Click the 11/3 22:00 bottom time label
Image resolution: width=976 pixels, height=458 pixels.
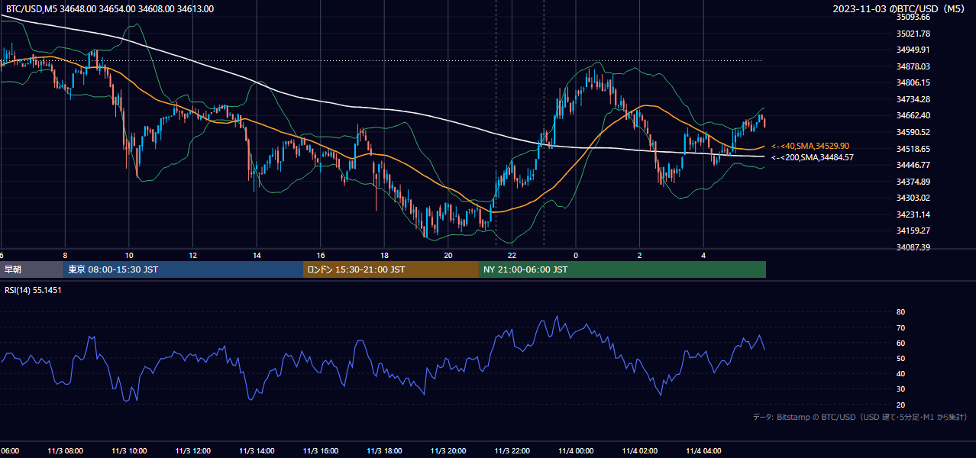[x=512, y=451]
